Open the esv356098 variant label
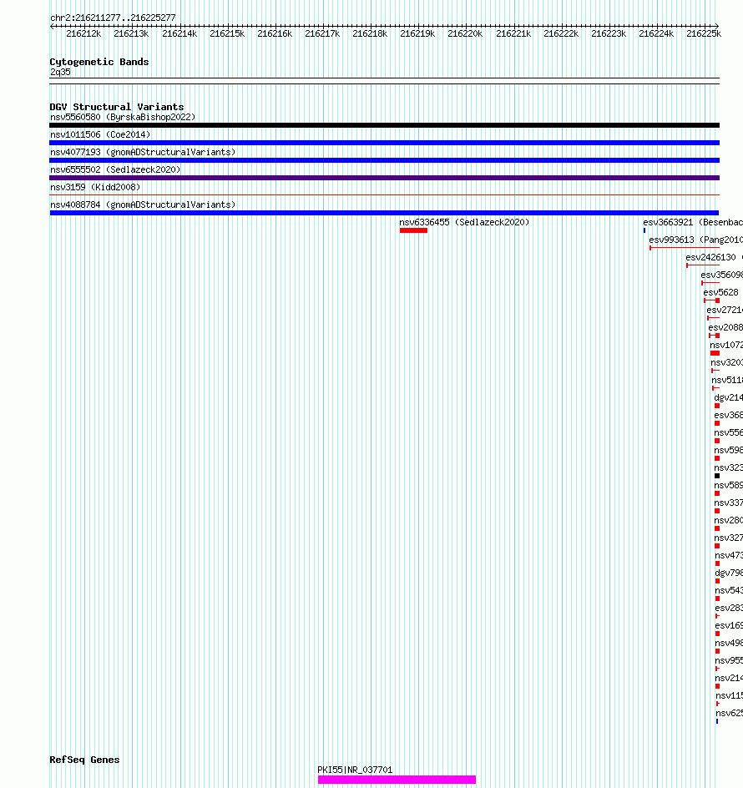Viewport: 743px width, 788px height. pyautogui.click(x=721, y=275)
